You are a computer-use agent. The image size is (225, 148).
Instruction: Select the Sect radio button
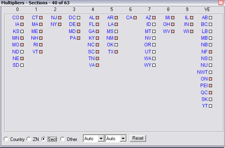pyautogui.click(x=44, y=139)
